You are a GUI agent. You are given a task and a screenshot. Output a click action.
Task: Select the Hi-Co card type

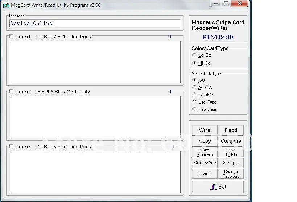[x=194, y=63]
